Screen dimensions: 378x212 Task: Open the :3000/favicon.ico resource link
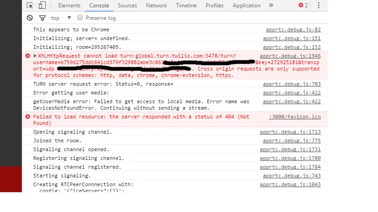[x=295, y=117]
